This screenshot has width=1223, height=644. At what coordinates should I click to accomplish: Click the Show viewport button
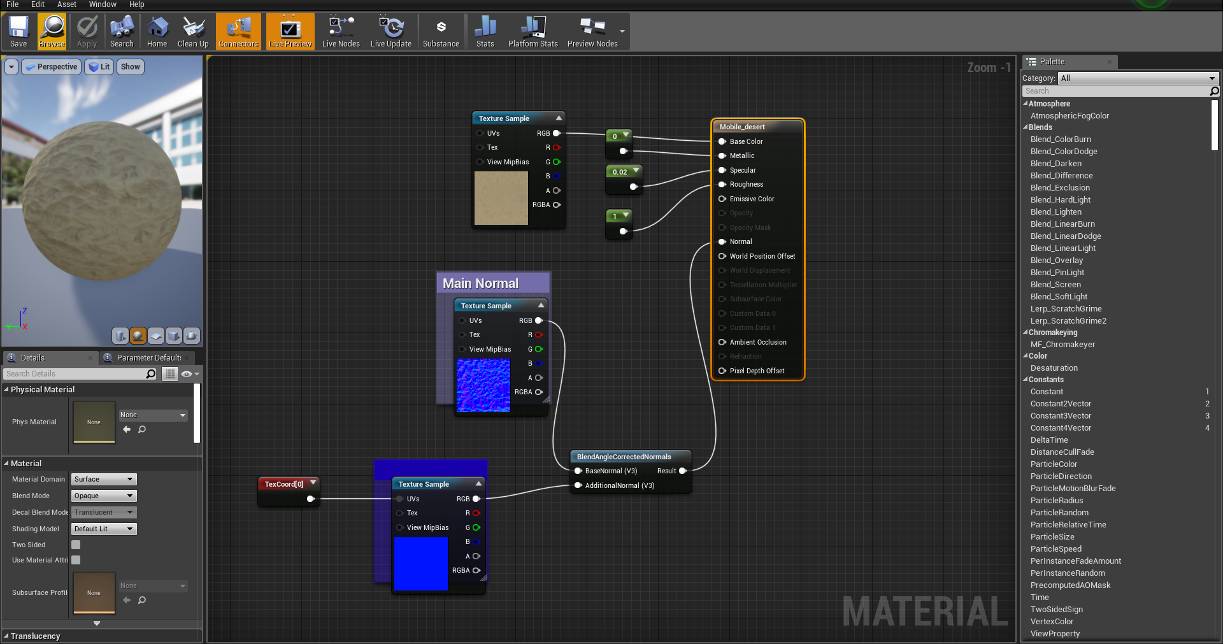(x=130, y=67)
